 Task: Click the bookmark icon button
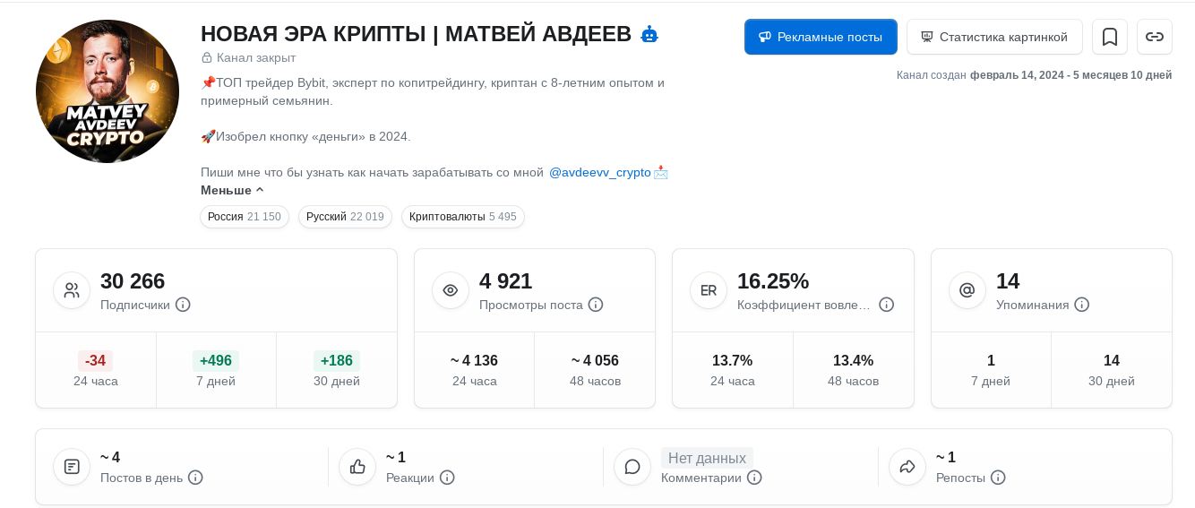[1109, 37]
